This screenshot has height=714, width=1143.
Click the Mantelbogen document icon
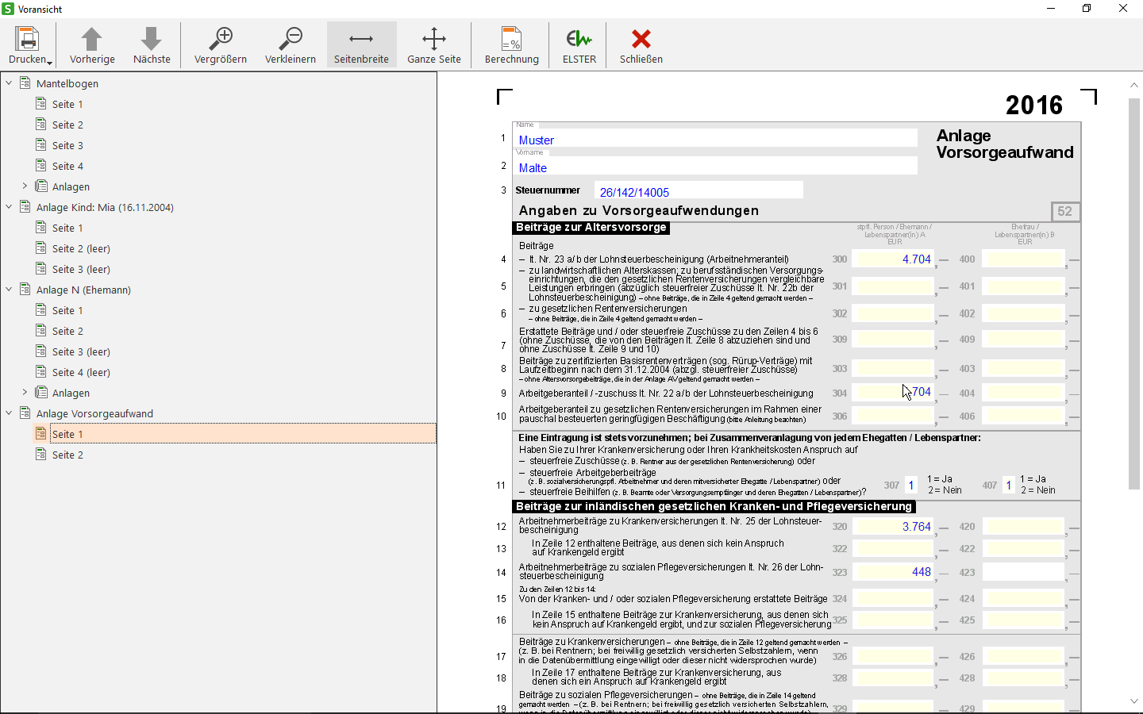pyautogui.click(x=25, y=83)
